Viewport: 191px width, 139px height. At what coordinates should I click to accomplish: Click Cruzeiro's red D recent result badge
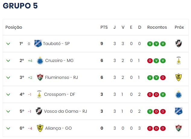[150, 60]
